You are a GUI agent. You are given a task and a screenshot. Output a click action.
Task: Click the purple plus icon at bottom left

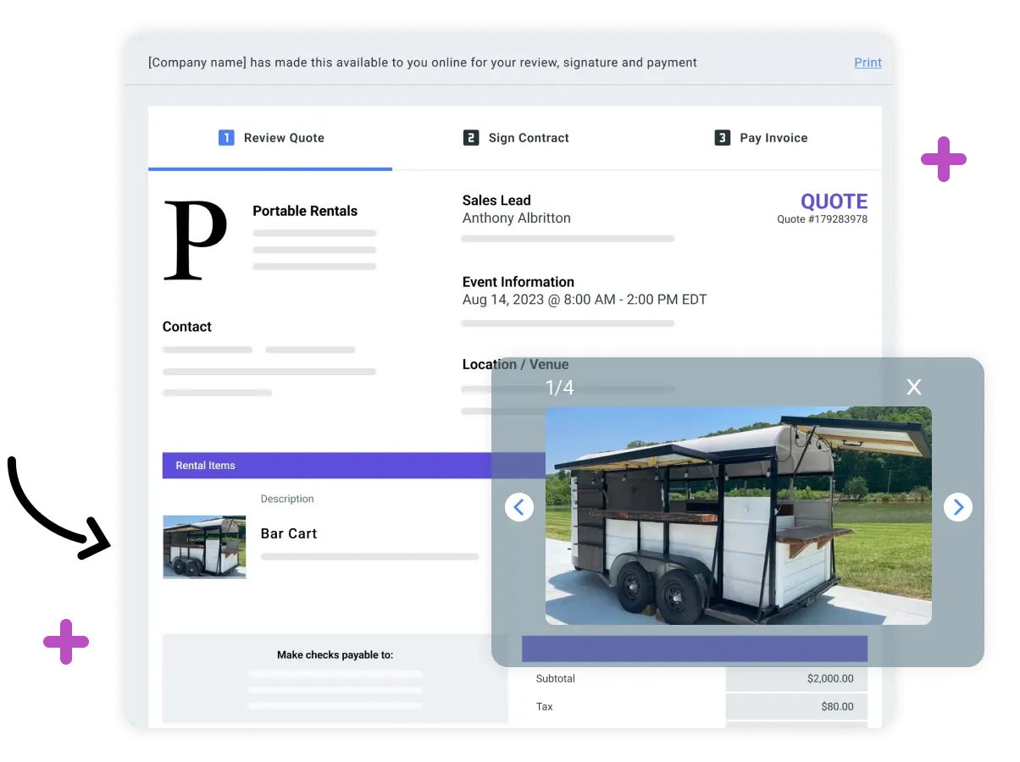click(66, 642)
